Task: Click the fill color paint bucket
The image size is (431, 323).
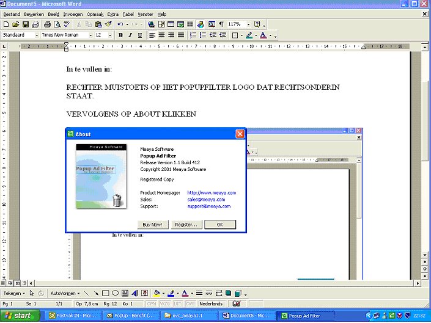Action: click(x=157, y=293)
